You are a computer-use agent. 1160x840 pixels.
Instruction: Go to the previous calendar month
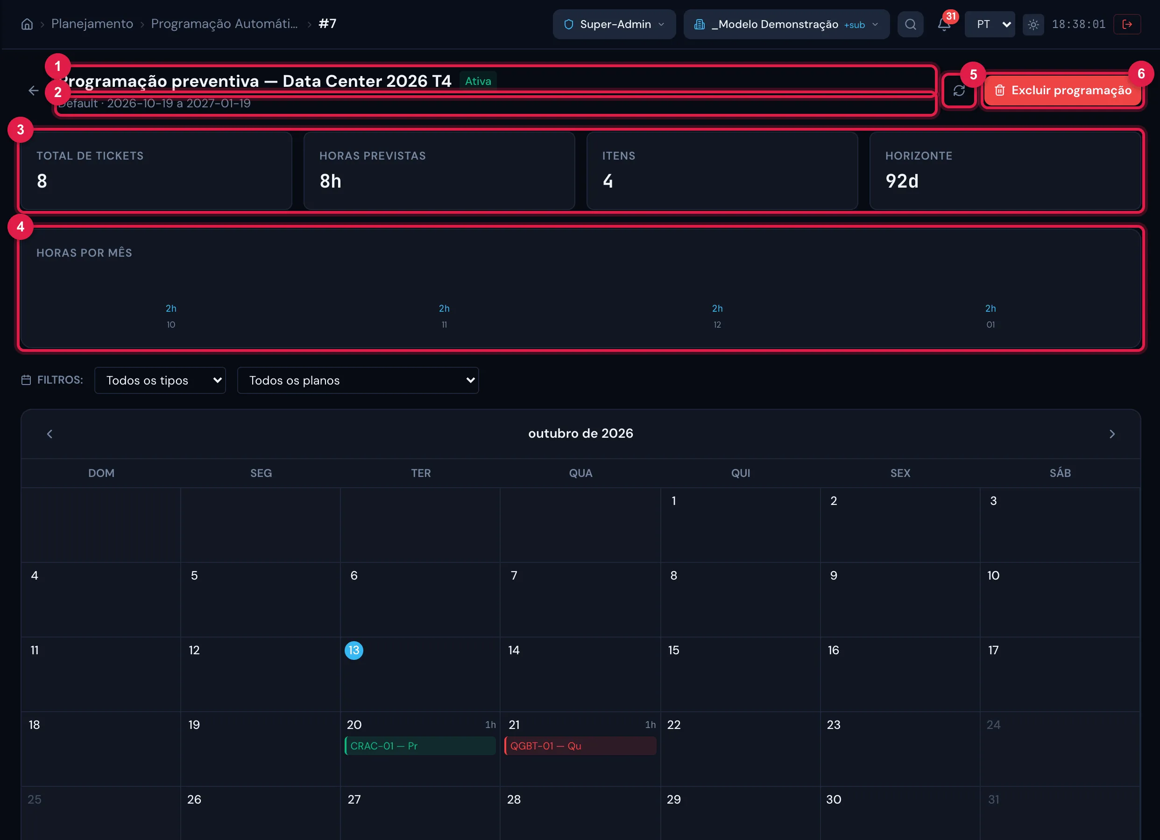pos(50,434)
